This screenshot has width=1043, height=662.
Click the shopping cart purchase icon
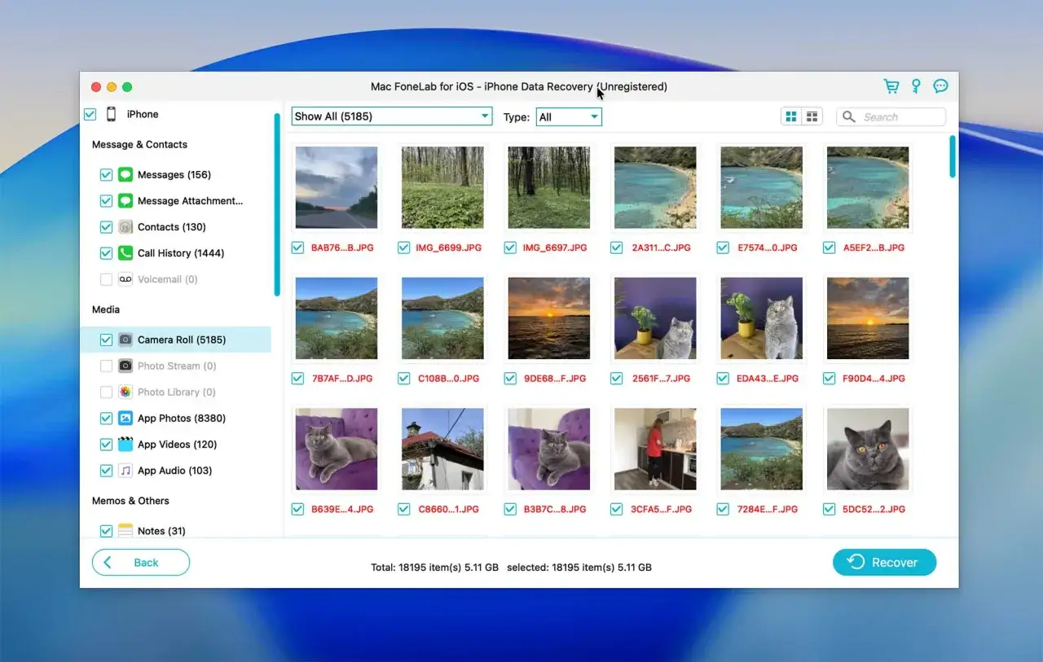point(891,86)
